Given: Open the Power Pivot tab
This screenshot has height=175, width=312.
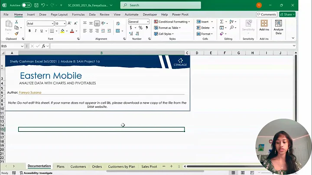Looking at the screenshot, I should 180,15.
